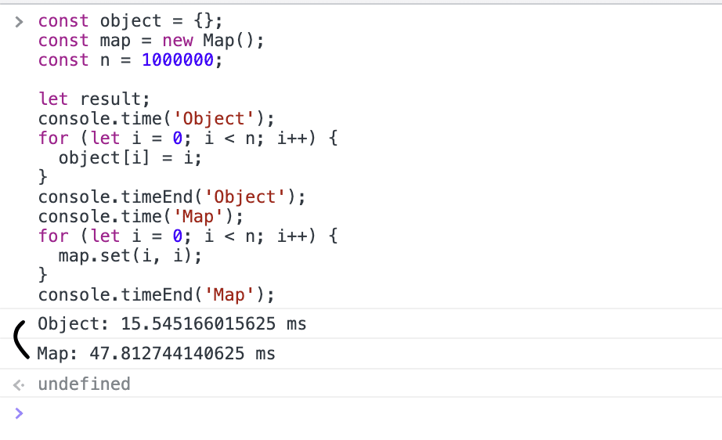722x440 pixels.
Task: Click the black curved bracket annotation
Action: 20,339
